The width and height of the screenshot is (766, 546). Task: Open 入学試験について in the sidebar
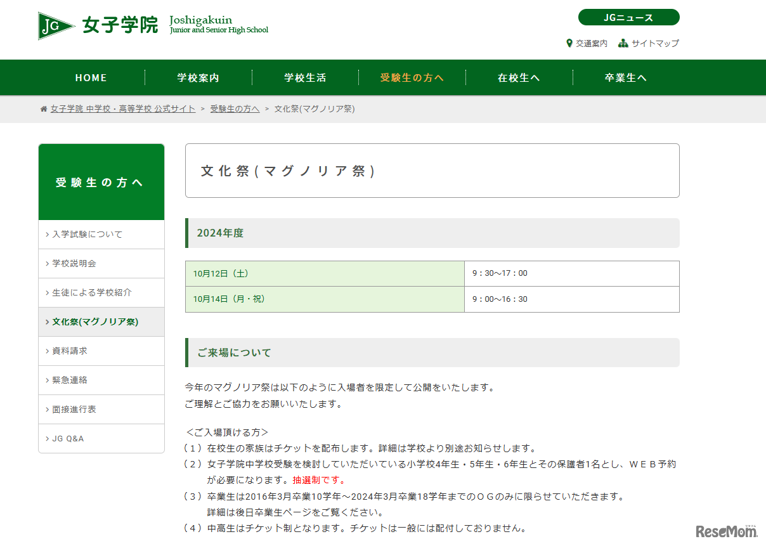click(x=88, y=235)
